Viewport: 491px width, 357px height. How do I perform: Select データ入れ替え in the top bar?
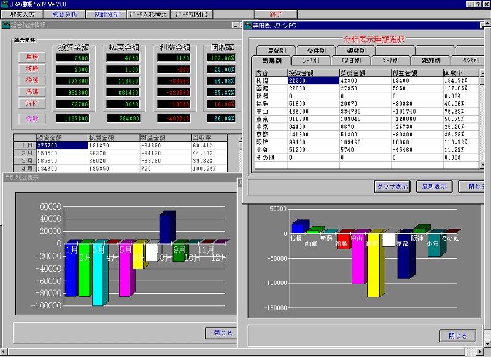(x=148, y=14)
